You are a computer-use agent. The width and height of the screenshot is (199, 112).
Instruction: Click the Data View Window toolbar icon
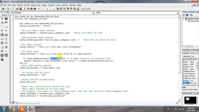[74, 9]
